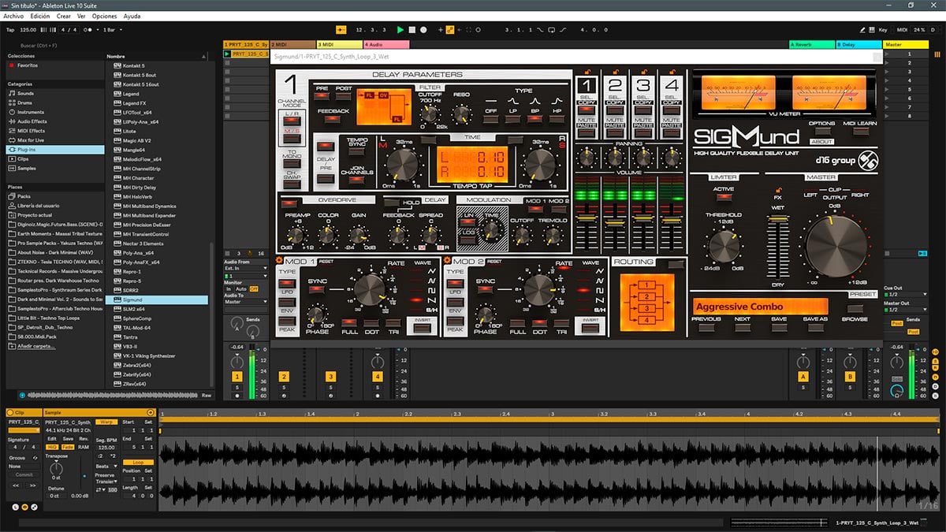The height and width of the screenshot is (532, 946).
Task: Toggle track 3 activator button
Action: 330,378
